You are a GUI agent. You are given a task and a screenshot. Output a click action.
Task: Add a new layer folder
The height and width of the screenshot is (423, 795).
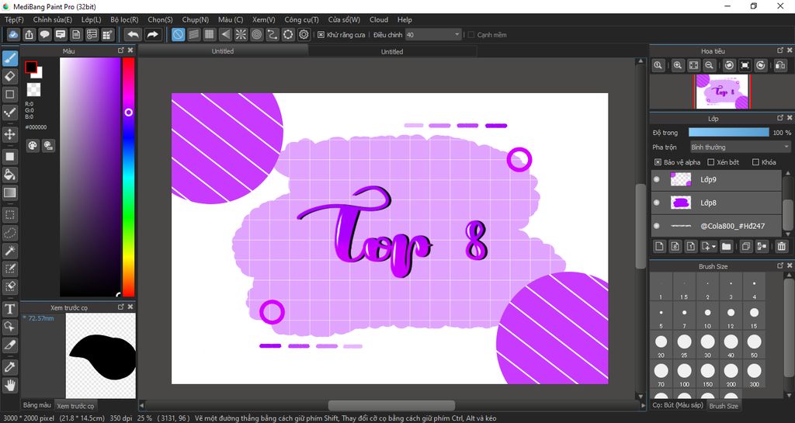pyautogui.click(x=727, y=246)
